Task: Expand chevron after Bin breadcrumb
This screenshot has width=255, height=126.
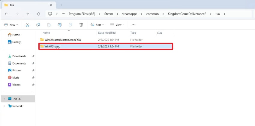Action: 225,14
